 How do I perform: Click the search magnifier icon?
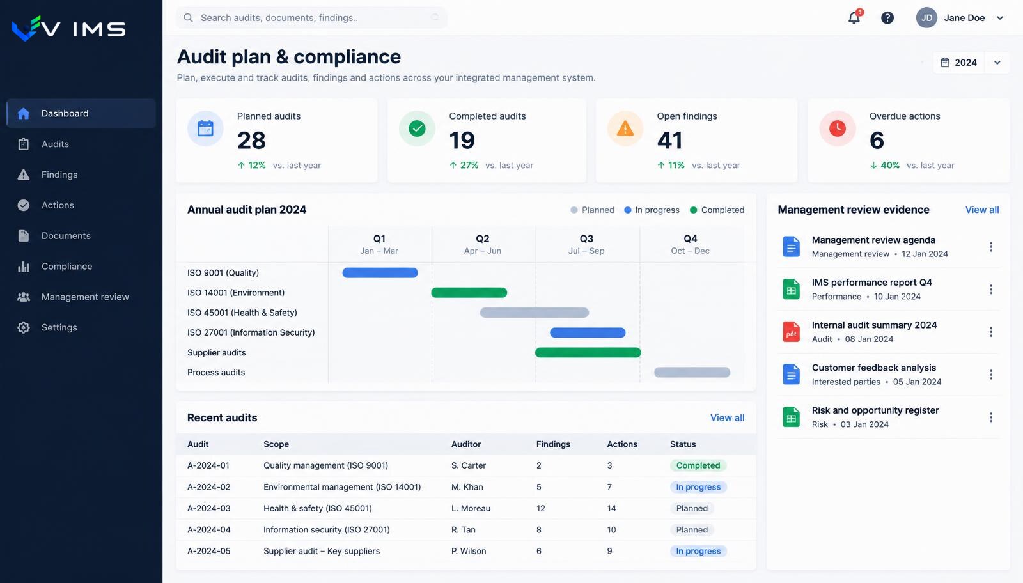(188, 18)
